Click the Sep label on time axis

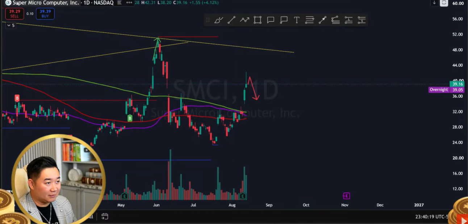click(x=269, y=205)
